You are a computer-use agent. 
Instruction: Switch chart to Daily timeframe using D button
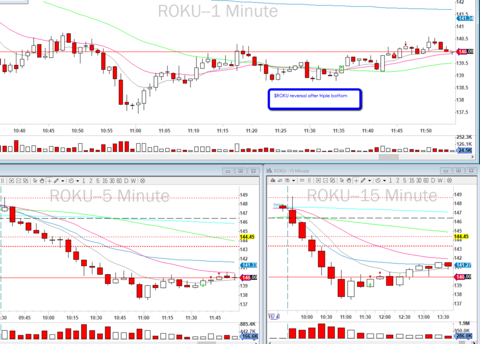click(x=126, y=181)
